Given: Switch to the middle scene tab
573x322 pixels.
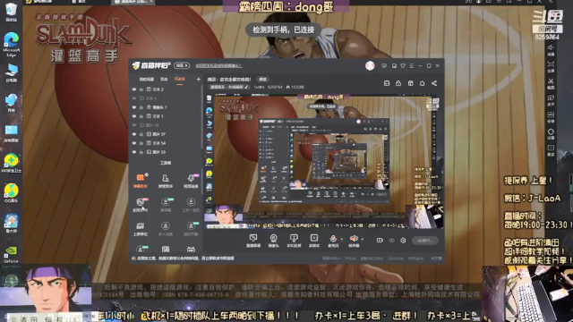Looking at the screenshot, I should pyautogui.click(x=164, y=80).
